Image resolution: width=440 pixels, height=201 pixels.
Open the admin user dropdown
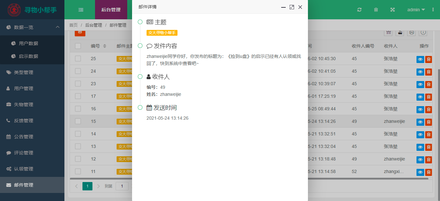[x=416, y=10]
